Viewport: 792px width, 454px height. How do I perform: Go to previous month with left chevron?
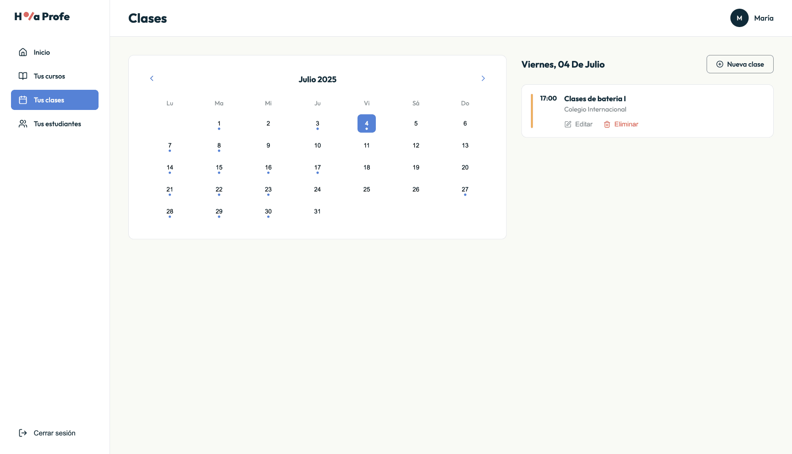152,78
